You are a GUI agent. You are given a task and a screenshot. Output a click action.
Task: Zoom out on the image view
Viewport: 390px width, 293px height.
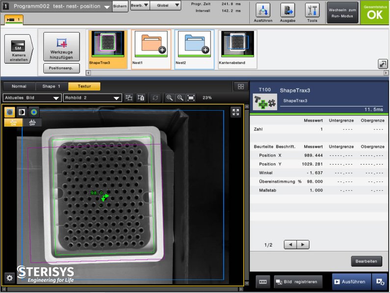(180, 98)
